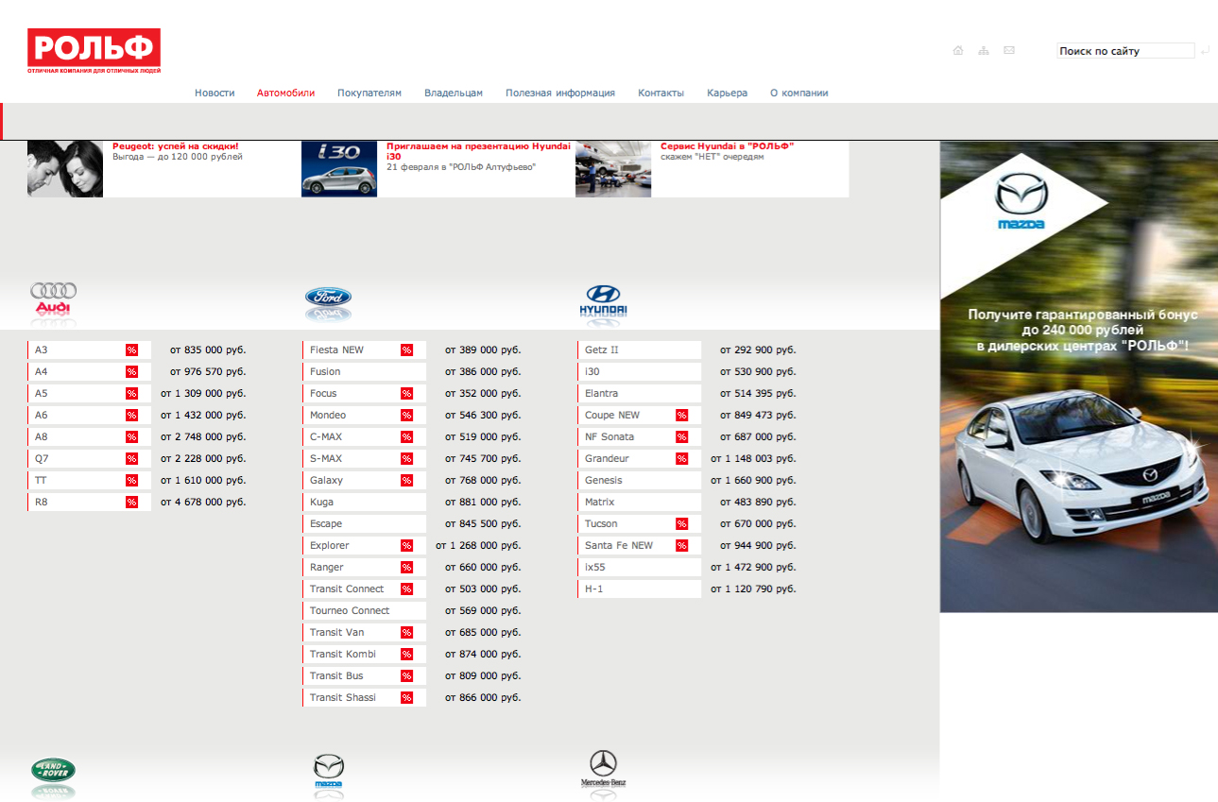
Task: Open the Контакты menu
Action: point(660,93)
